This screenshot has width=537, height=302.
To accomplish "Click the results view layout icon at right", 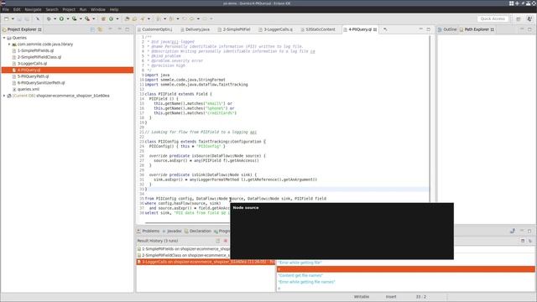I will tap(523, 241).
